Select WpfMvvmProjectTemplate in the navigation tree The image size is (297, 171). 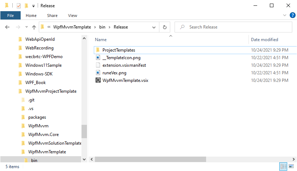[51, 91]
